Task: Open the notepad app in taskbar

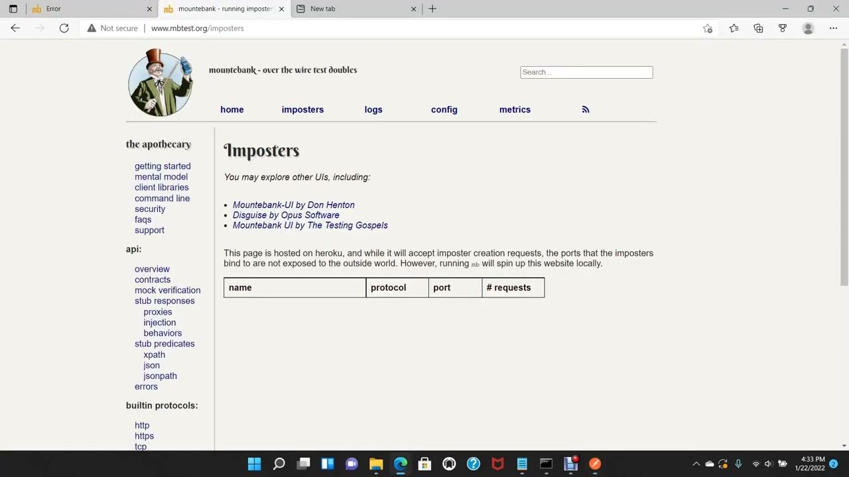Action: point(522,464)
